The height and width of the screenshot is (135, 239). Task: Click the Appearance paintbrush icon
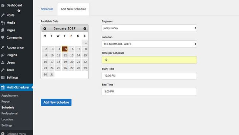point(3,48)
